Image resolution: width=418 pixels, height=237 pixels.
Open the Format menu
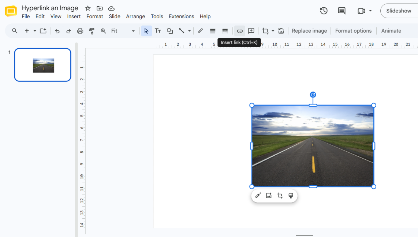(95, 16)
